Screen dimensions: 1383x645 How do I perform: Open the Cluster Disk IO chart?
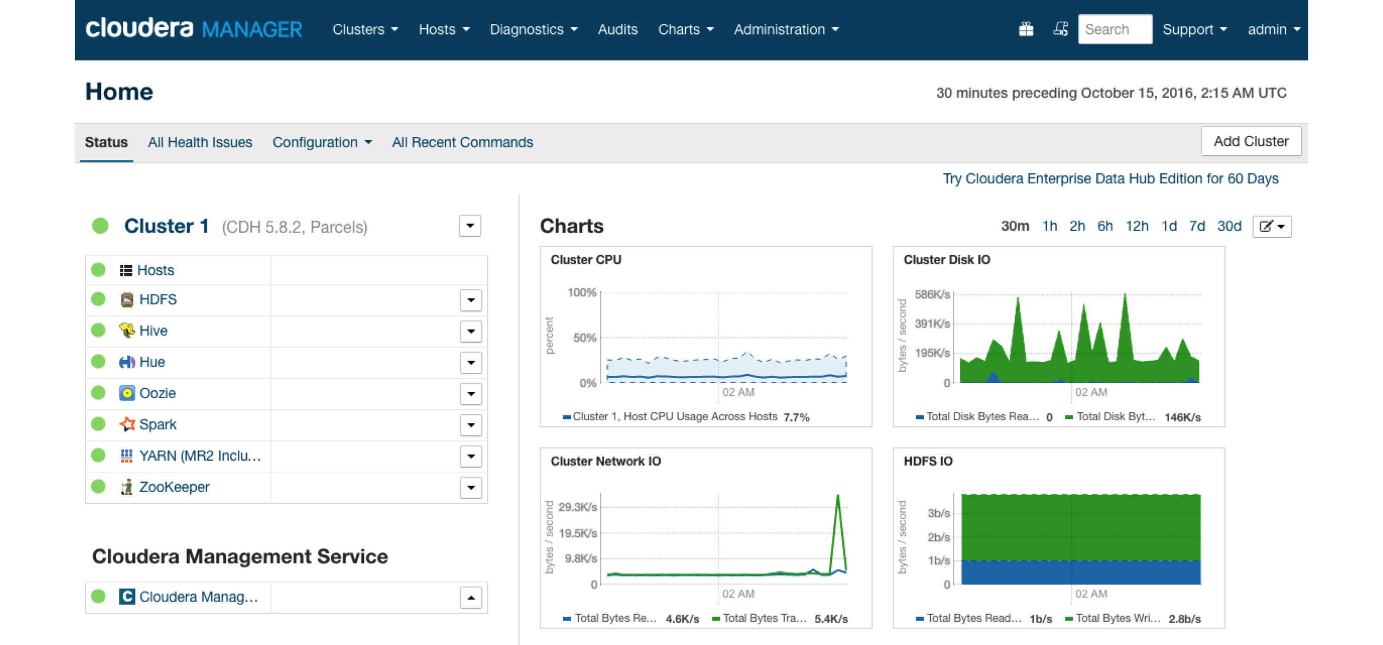click(x=1058, y=336)
